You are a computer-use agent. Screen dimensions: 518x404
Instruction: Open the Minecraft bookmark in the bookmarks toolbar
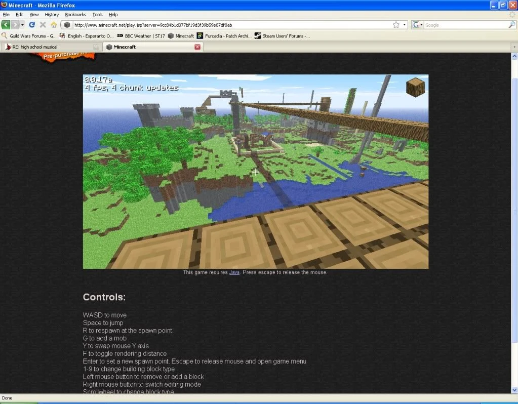tap(181, 36)
